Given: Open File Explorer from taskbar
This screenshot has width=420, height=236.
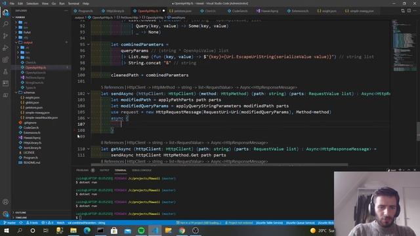Looking at the screenshot, I should (x=73, y=230).
